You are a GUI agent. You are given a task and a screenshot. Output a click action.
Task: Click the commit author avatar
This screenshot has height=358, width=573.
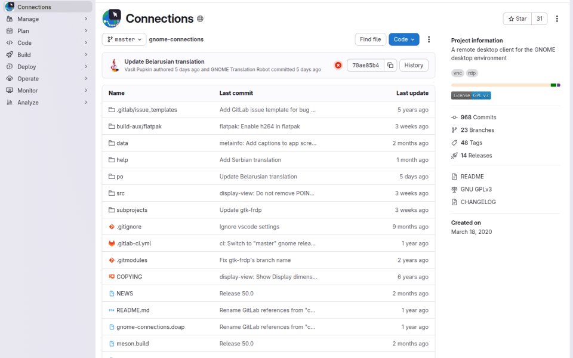pyautogui.click(x=115, y=65)
